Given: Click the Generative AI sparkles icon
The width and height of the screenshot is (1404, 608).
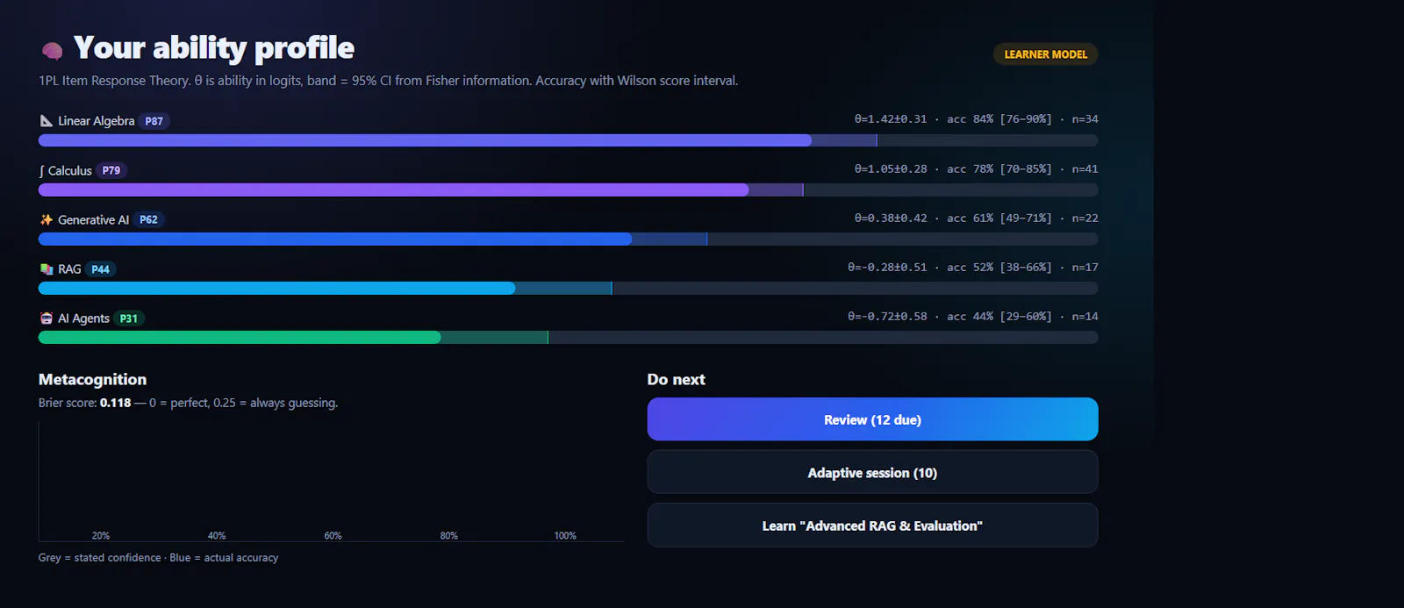Looking at the screenshot, I should [47, 220].
